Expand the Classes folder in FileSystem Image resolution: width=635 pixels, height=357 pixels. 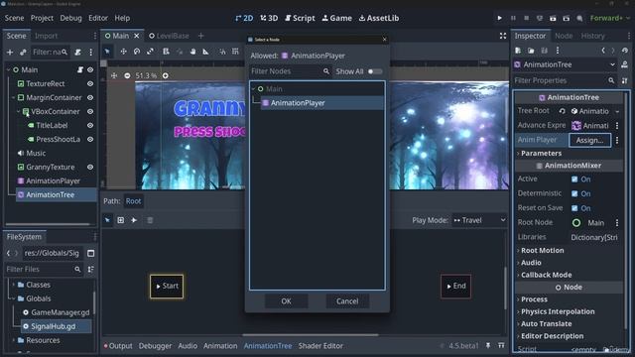tap(13, 285)
